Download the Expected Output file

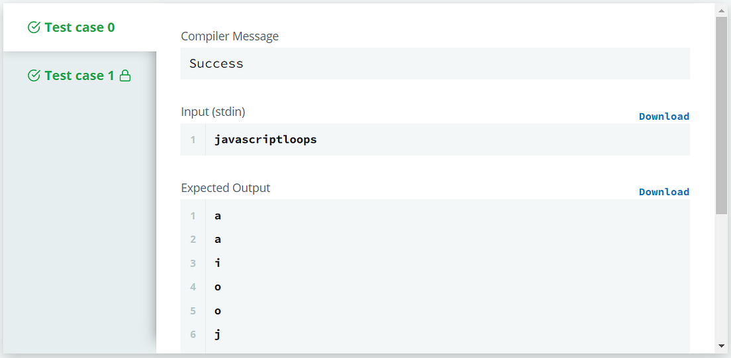[664, 192]
